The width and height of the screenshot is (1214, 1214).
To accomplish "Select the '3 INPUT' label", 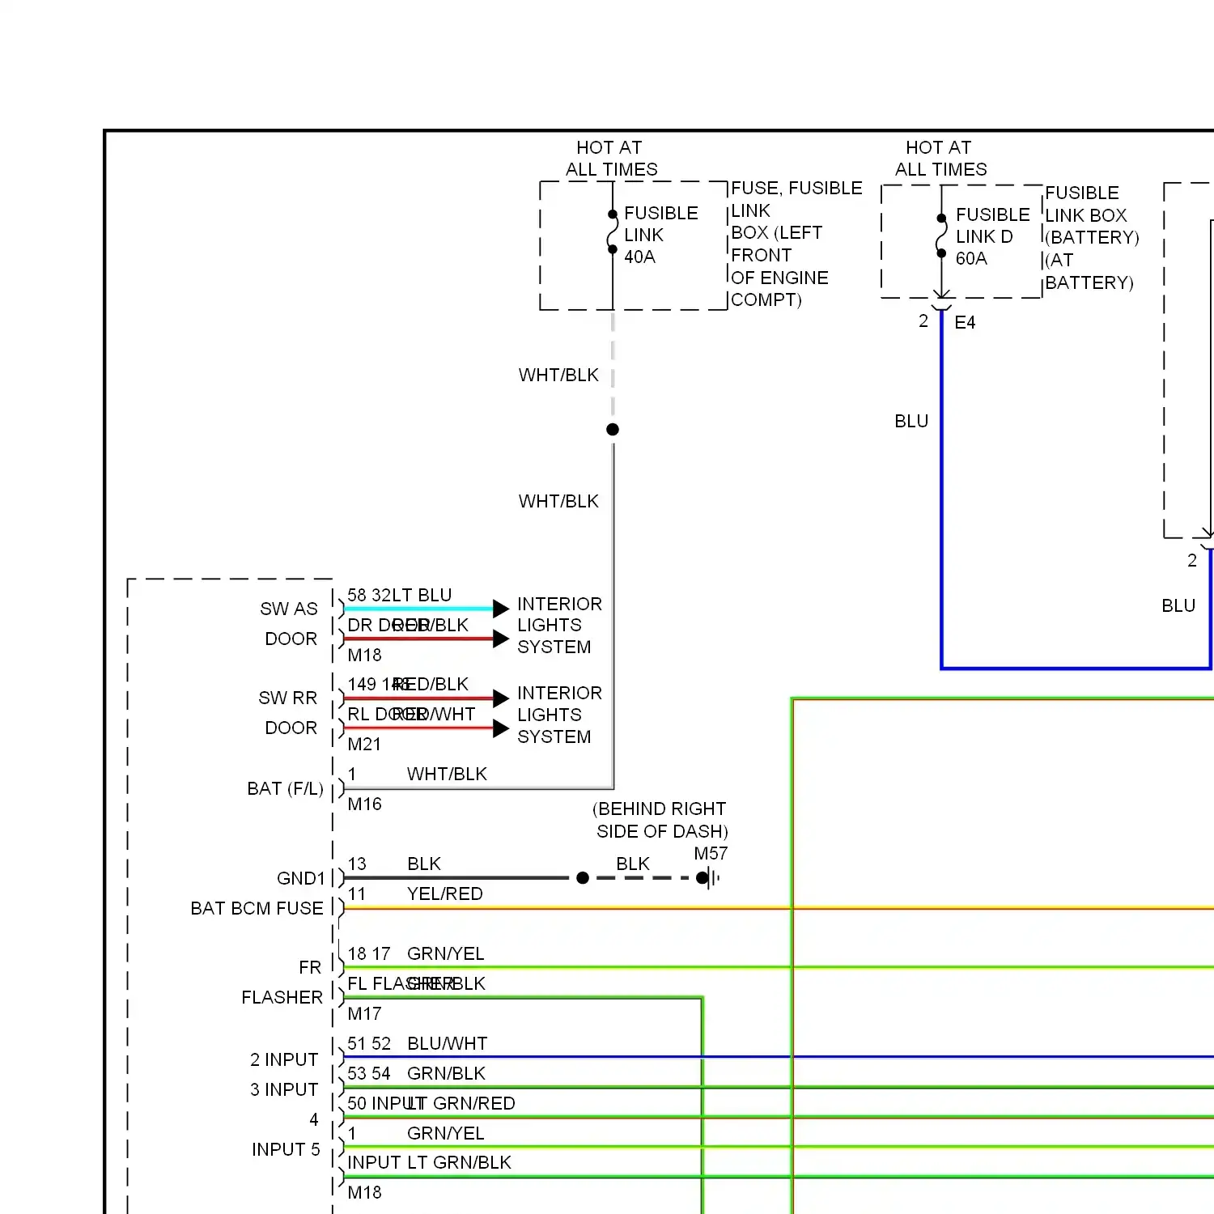I will 284,1090.
